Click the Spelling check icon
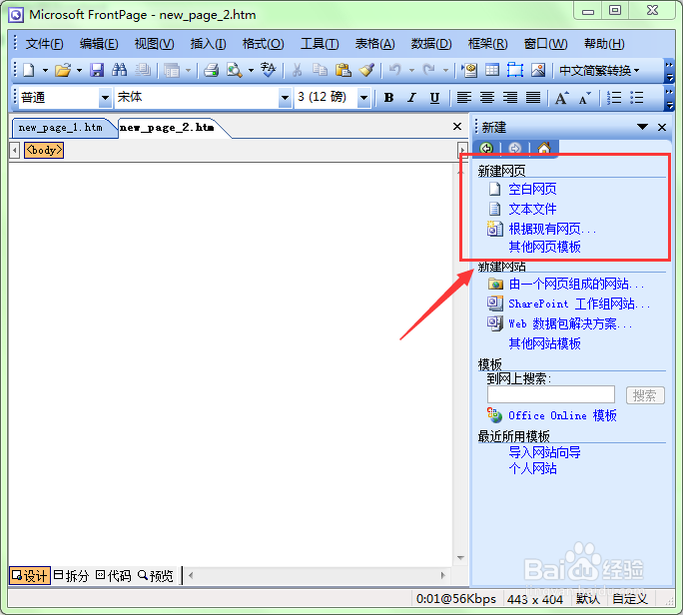Image resolution: width=683 pixels, height=615 pixels. tap(269, 70)
